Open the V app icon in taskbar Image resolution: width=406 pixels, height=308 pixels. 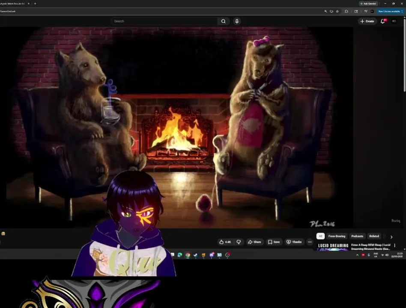(x=219, y=255)
